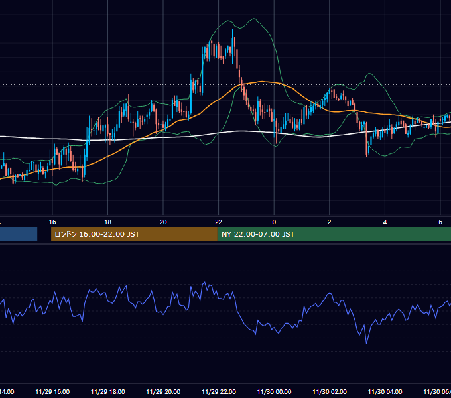Click the blue session bar before London

click(x=19, y=234)
